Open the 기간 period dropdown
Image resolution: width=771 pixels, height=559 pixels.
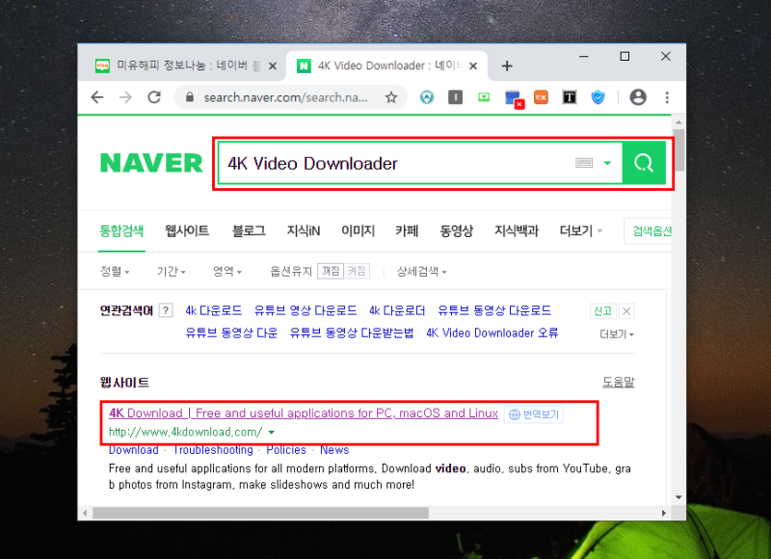point(172,272)
